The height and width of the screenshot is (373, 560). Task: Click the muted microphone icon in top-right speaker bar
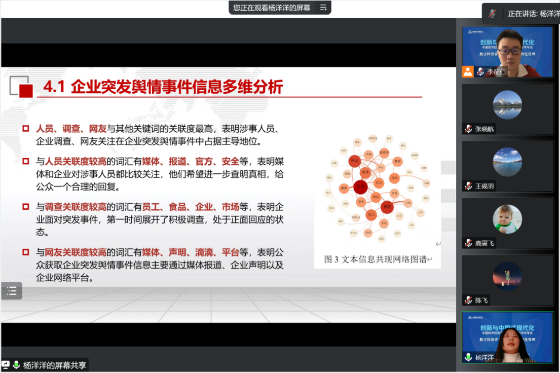492,14
